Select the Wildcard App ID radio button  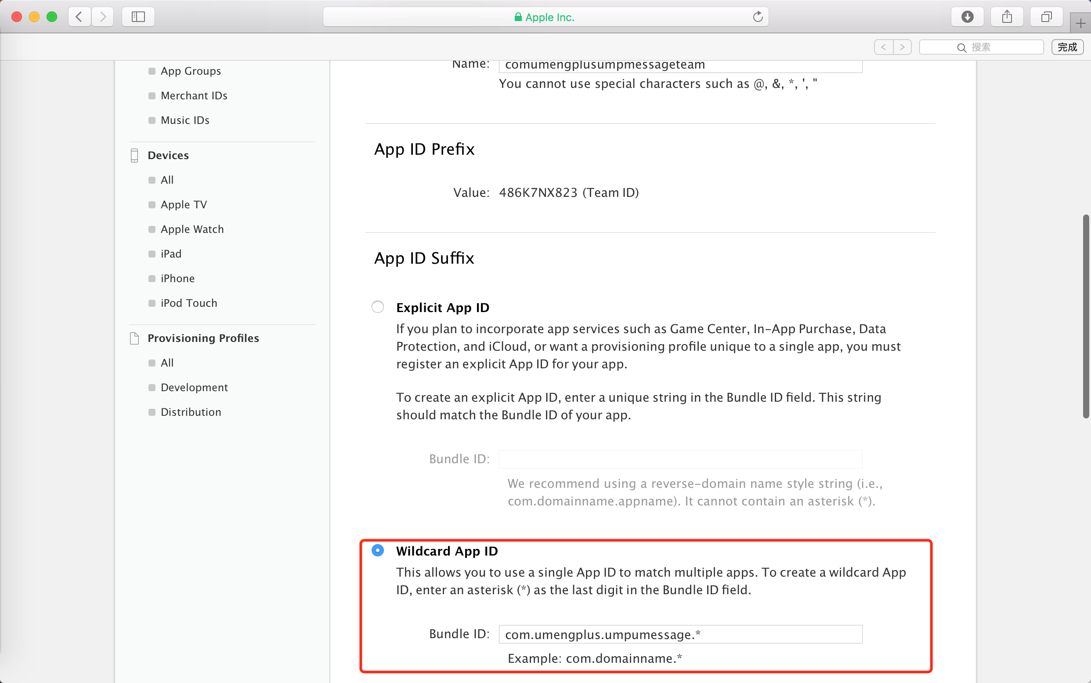(x=378, y=551)
